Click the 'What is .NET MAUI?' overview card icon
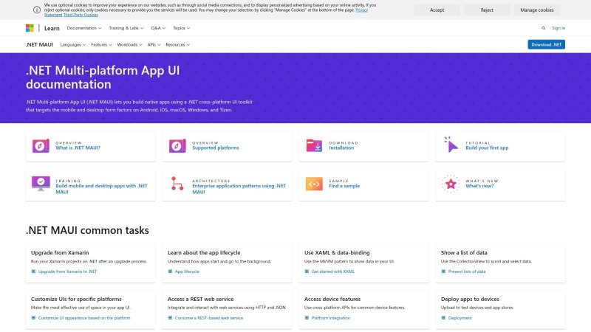591x332 pixels. 41,145
